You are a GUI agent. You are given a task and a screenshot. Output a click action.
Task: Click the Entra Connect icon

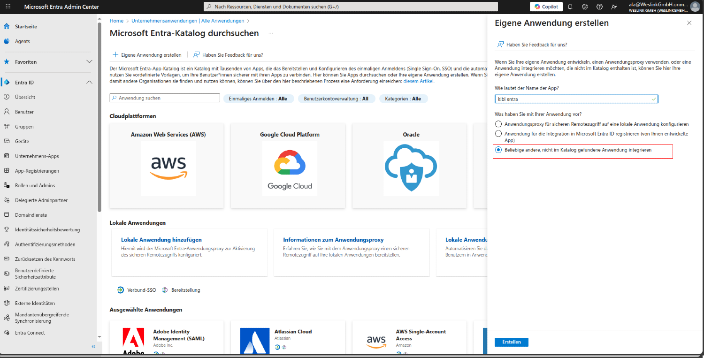[7, 333]
